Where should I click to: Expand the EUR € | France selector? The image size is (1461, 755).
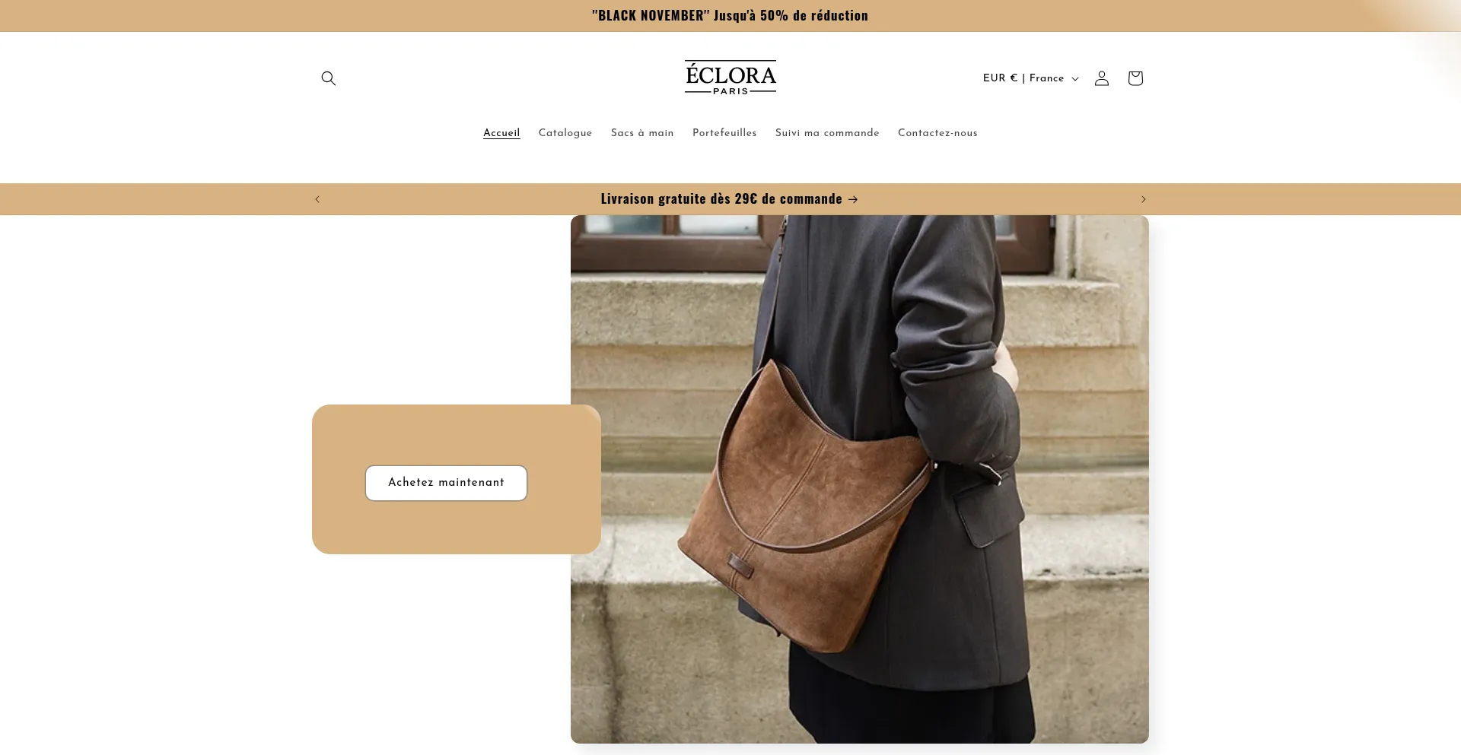pyautogui.click(x=1030, y=78)
